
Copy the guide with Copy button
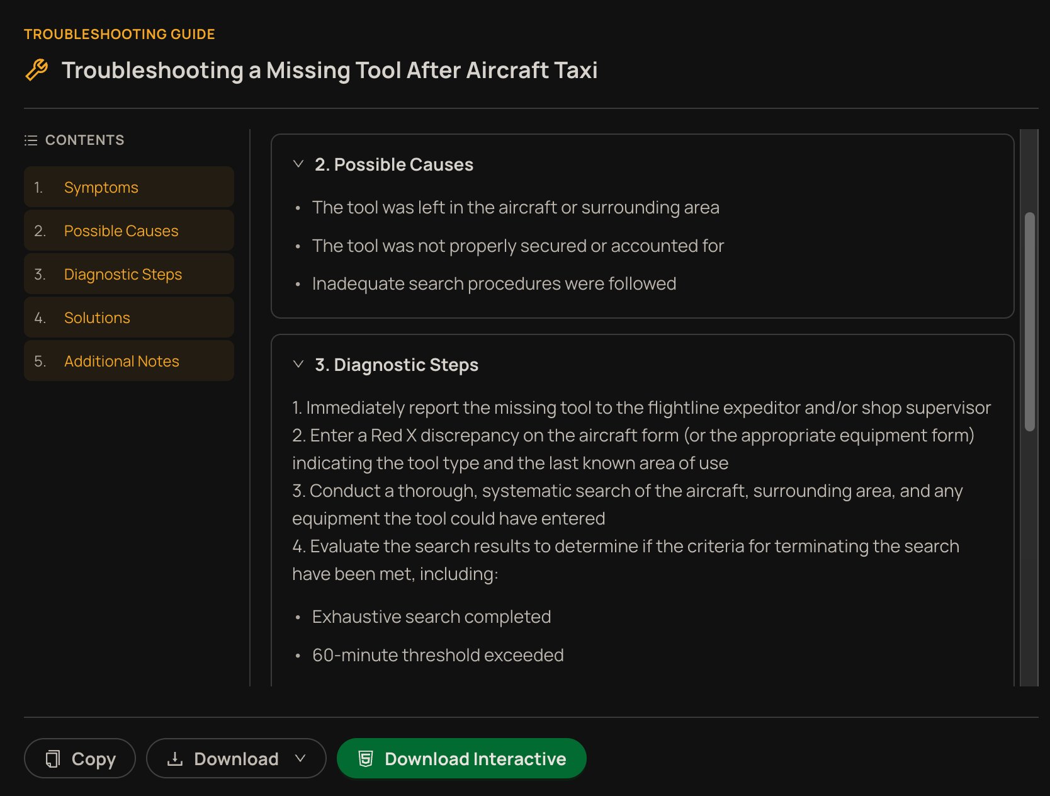(x=80, y=758)
